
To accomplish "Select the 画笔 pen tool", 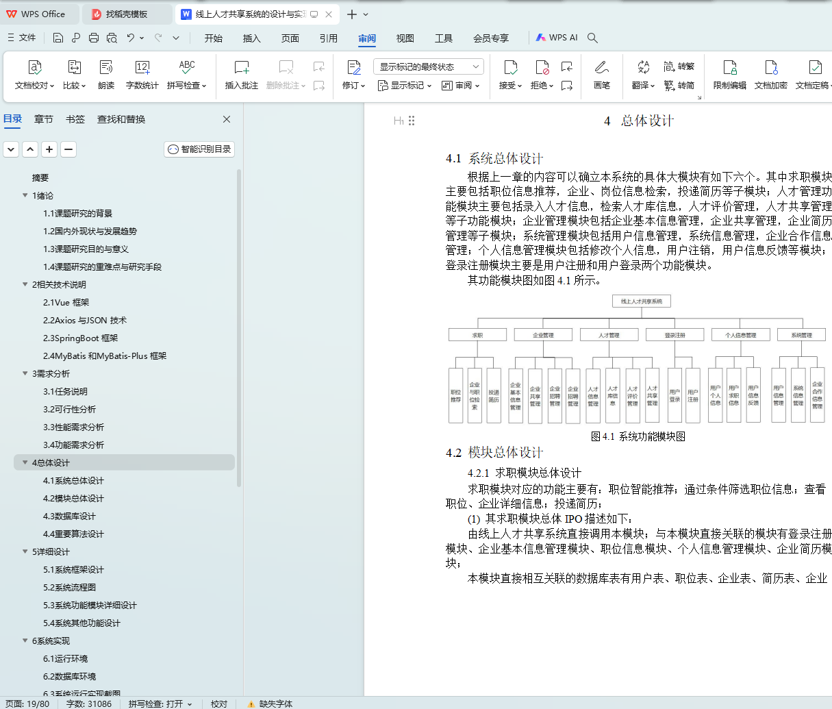I will tap(602, 75).
